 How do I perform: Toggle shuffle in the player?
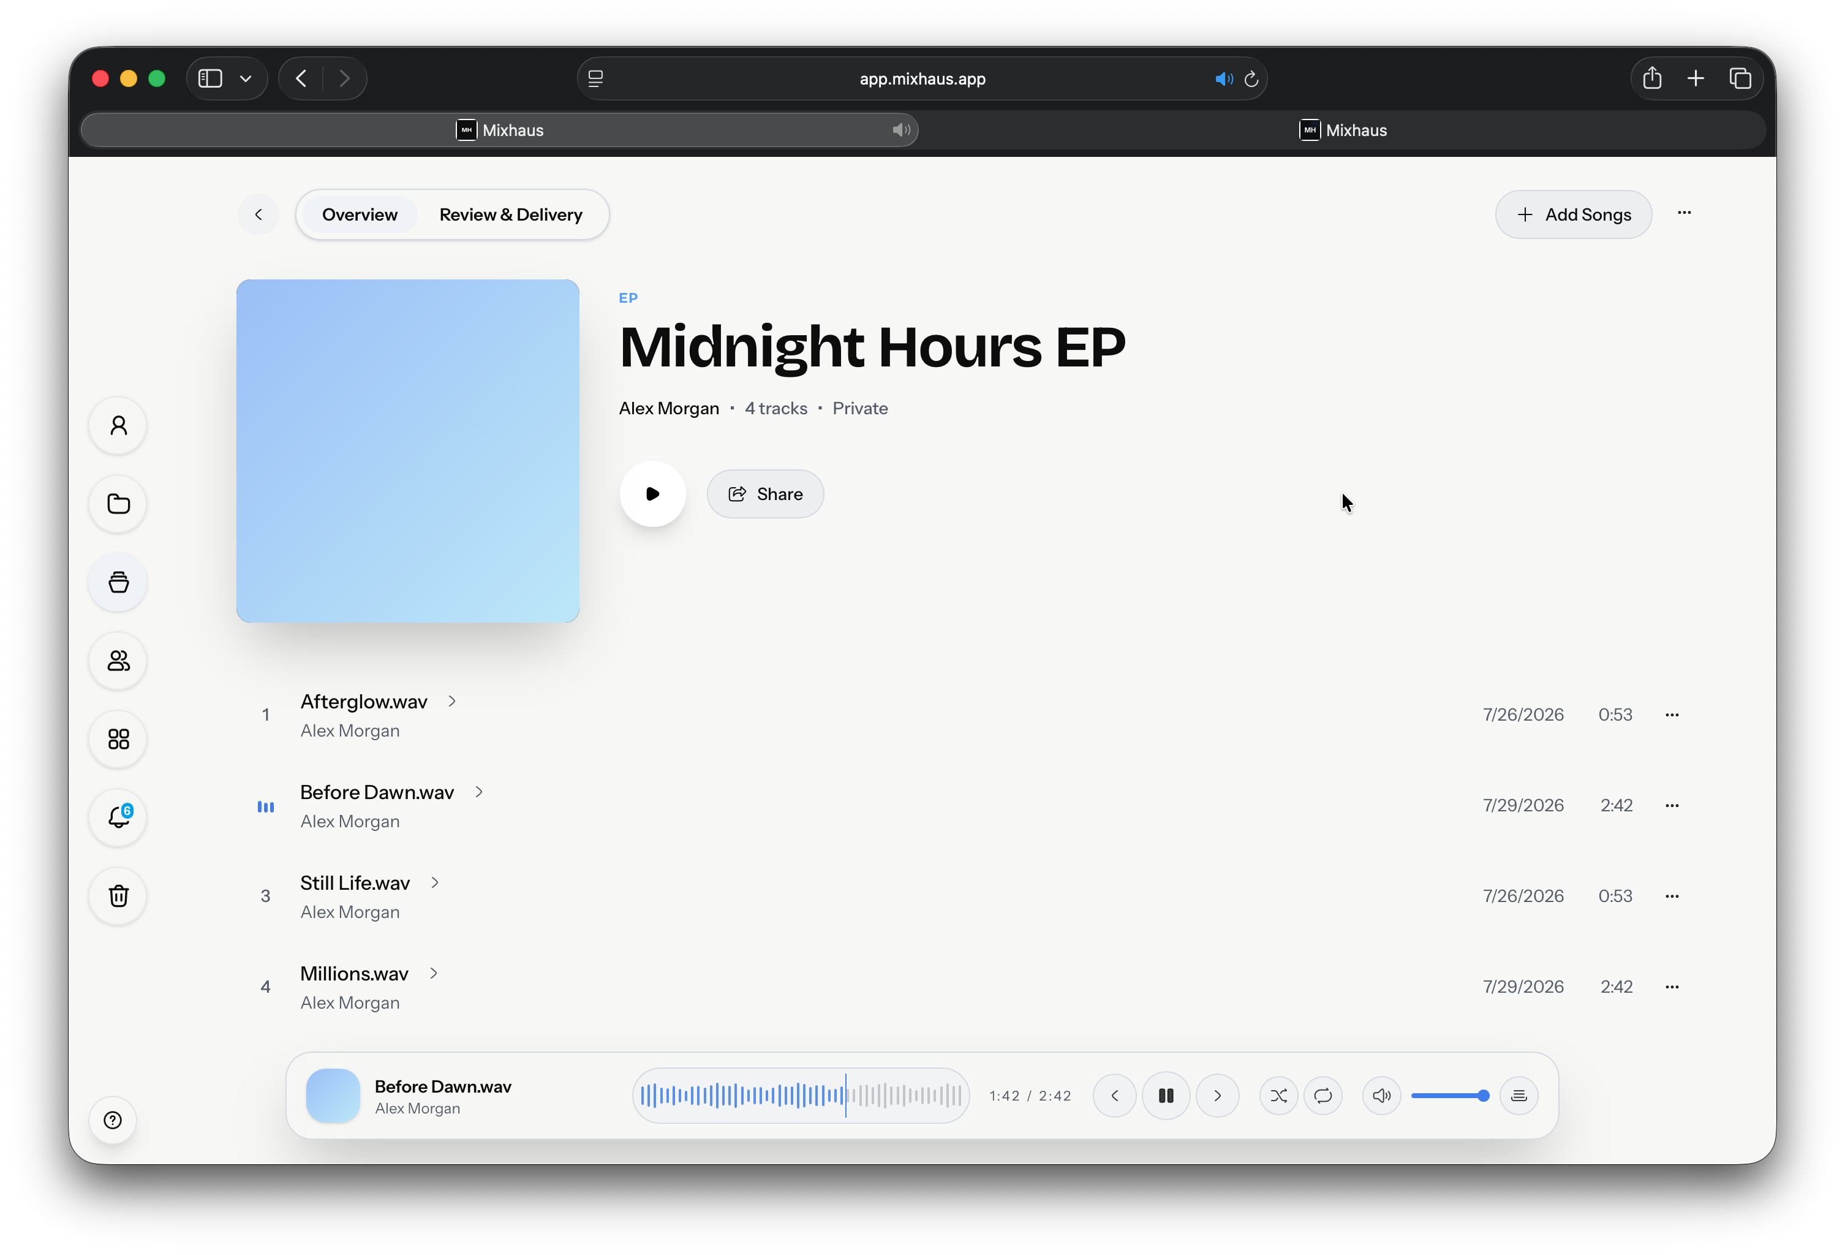(1278, 1096)
